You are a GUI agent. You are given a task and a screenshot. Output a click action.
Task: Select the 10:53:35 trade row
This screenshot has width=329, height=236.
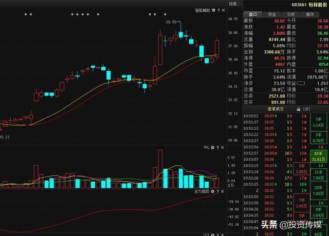(x=276, y=184)
